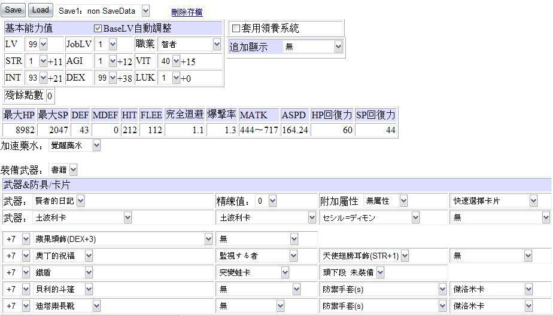Open the 天使翅膀耳飾(STR+1) dropdown
This screenshot has width=553, height=316.
pos(365,256)
